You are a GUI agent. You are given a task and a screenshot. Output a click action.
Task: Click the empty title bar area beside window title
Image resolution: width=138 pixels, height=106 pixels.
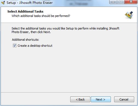coord(80,3)
